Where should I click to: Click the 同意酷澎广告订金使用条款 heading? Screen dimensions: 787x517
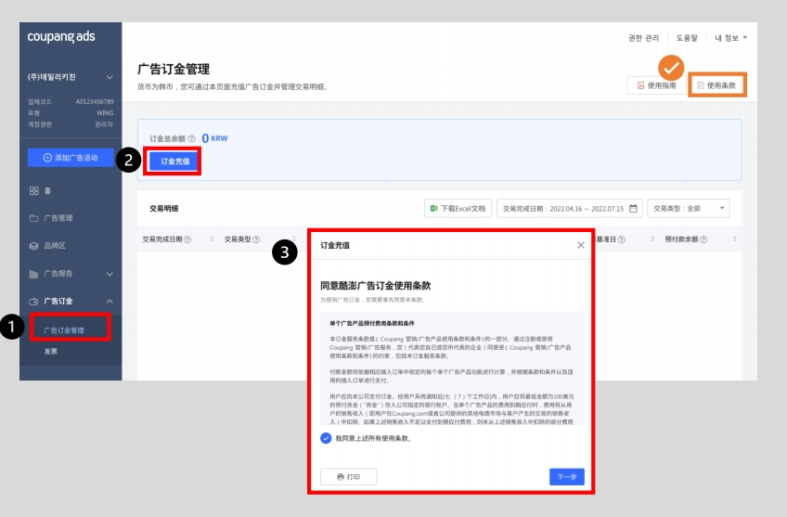(376, 286)
